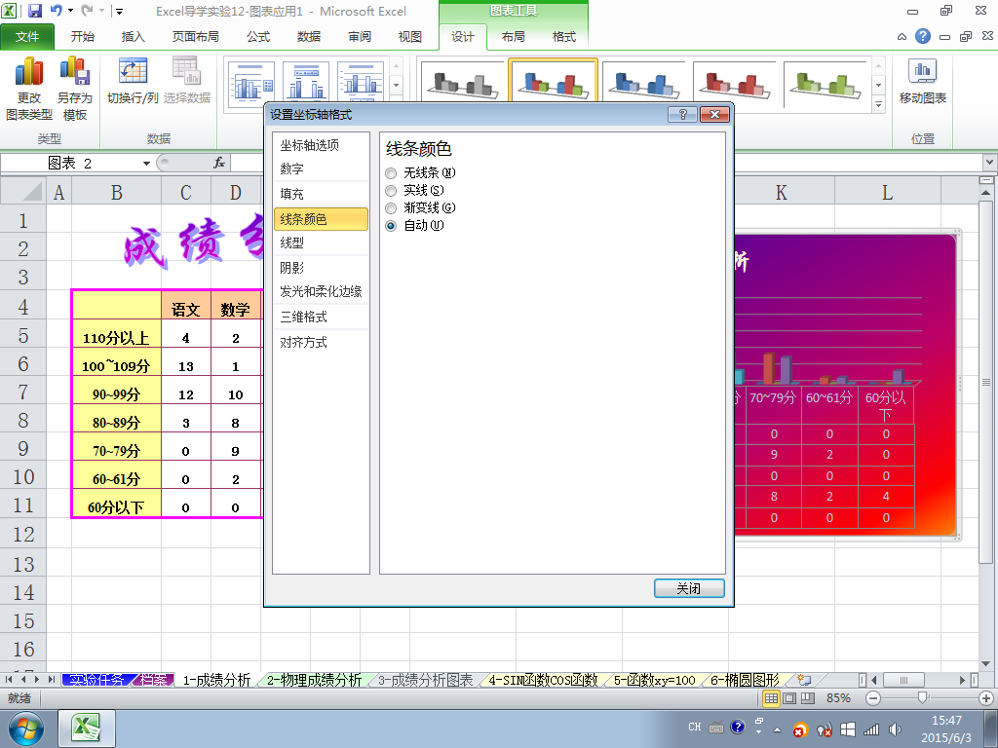998x748 pixels.
Task: Click dialog help question mark button
Action: pos(683,115)
